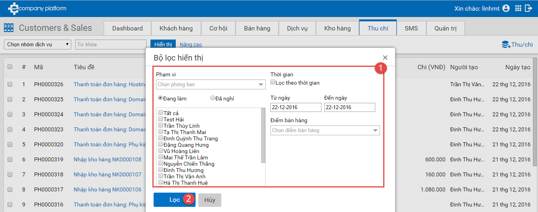Enable Lọc theo thời gian checkbox

click(273, 82)
